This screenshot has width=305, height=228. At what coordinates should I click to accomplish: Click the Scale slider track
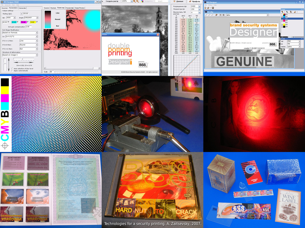pos(76,72)
